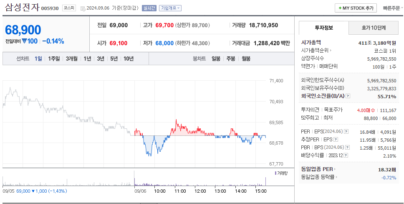Open help icon beside 배당수익률 2023.12
This screenshot has height=204, width=404.
(346, 156)
